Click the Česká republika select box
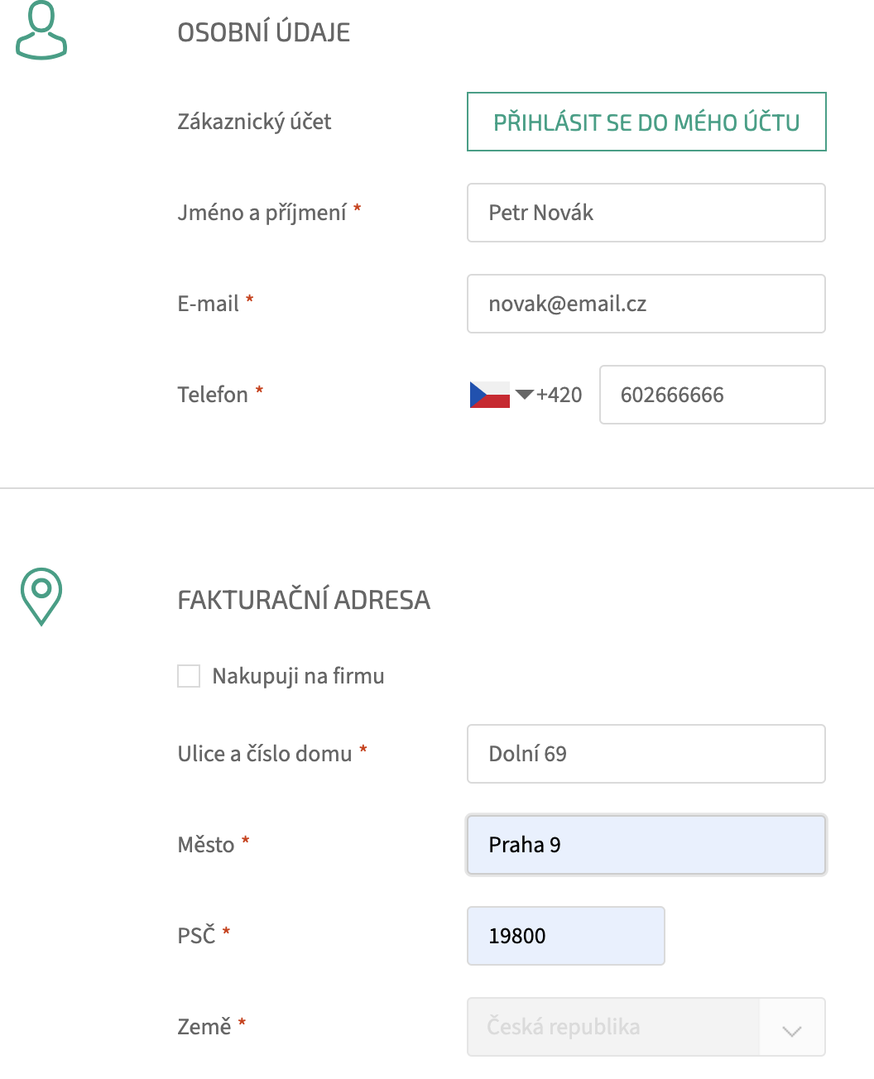The height and width of the screenshot is (1079, 874). 612,1027
